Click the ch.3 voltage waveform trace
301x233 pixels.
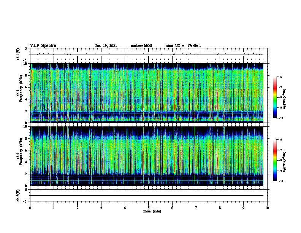147,195
